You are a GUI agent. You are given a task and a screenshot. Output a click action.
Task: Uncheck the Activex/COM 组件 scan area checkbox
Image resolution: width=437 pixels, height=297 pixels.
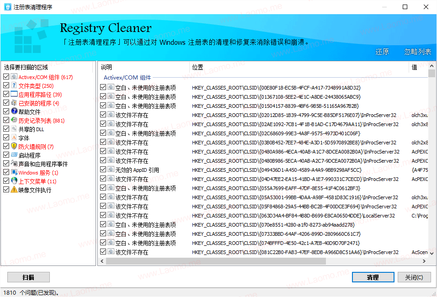pos(6,77)
